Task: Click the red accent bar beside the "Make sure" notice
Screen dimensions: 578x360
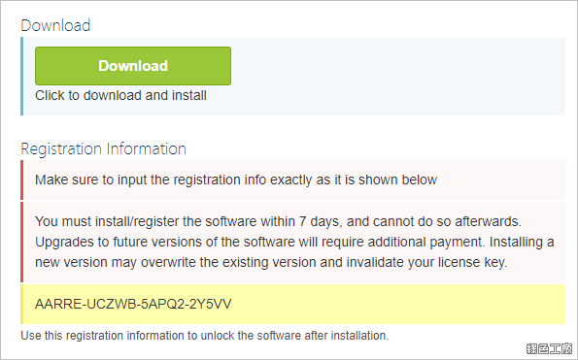Action: tap(22, 180)
